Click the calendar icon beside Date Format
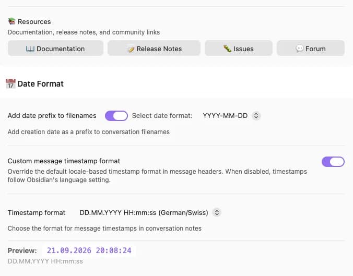This screenshot has height=276, width=353. [x=10, y=83]
